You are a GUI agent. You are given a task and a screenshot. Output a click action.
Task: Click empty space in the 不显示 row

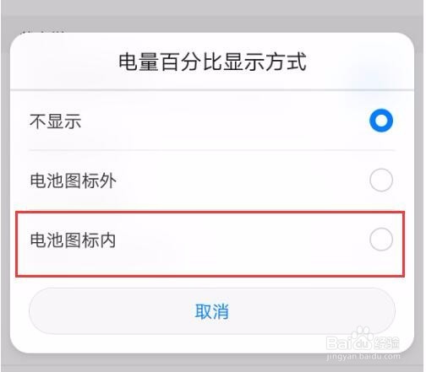(x=226, y=121)
